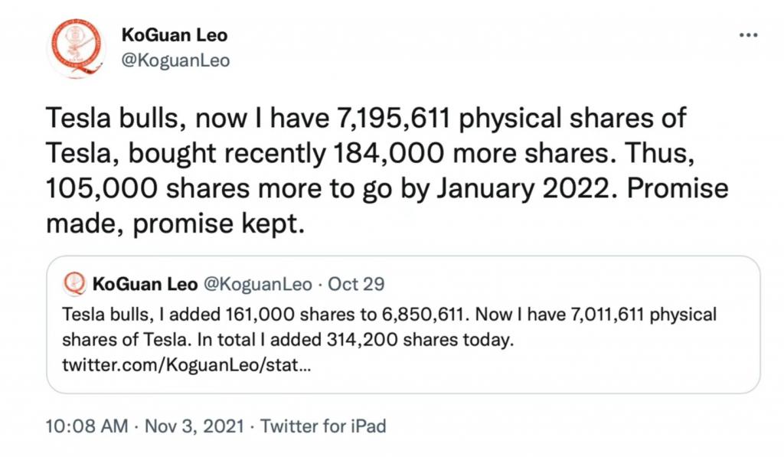Click the small avatar in quoted tweet
Viewport: 784px width, 457px height.
point(74,283)
